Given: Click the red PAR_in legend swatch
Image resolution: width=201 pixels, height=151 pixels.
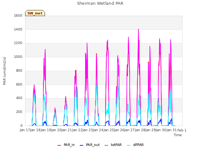Looking at the screenshot, I should [59, 145].
